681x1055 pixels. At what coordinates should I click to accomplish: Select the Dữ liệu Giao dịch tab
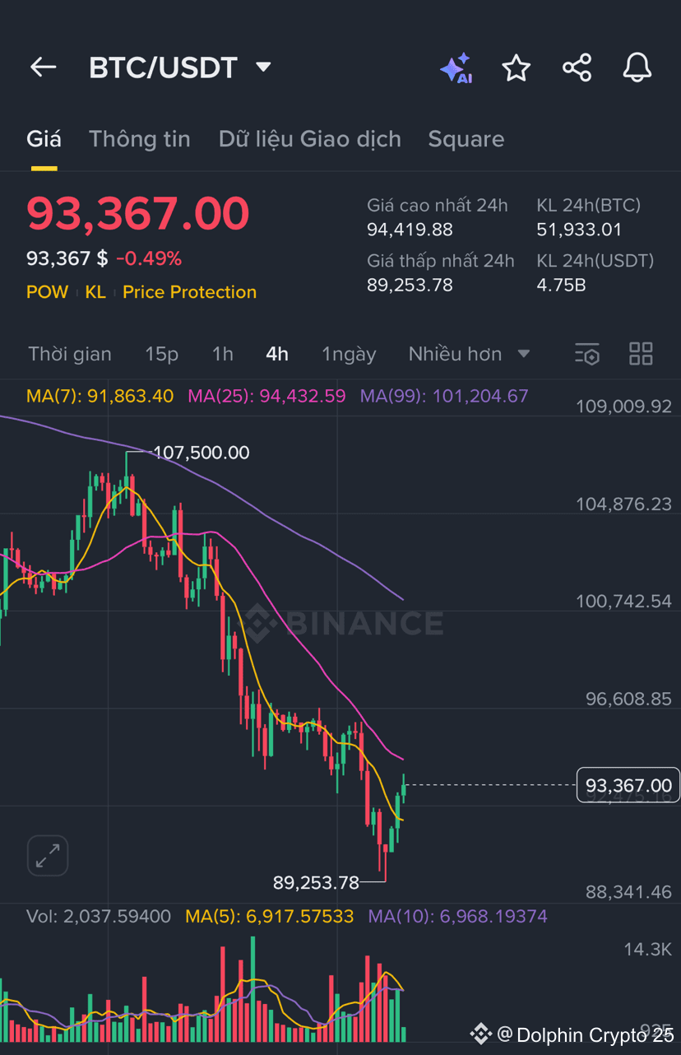point(309,138)
